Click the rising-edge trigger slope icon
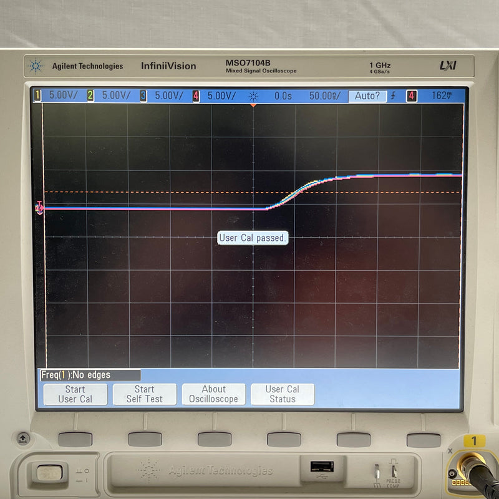The width and height of the screenshot is (499, 499). tap(394, 95)
